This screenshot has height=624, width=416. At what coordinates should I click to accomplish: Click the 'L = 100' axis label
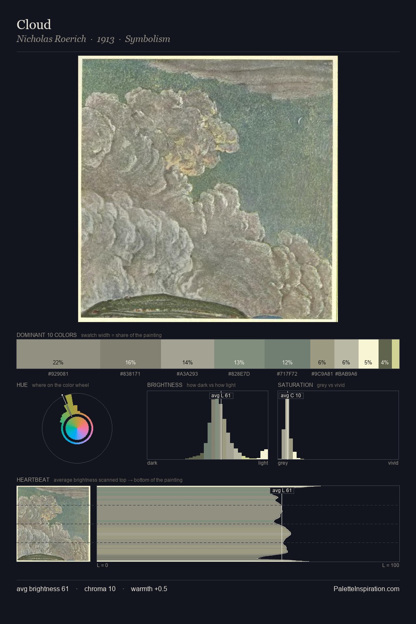(x=391, y=565)
